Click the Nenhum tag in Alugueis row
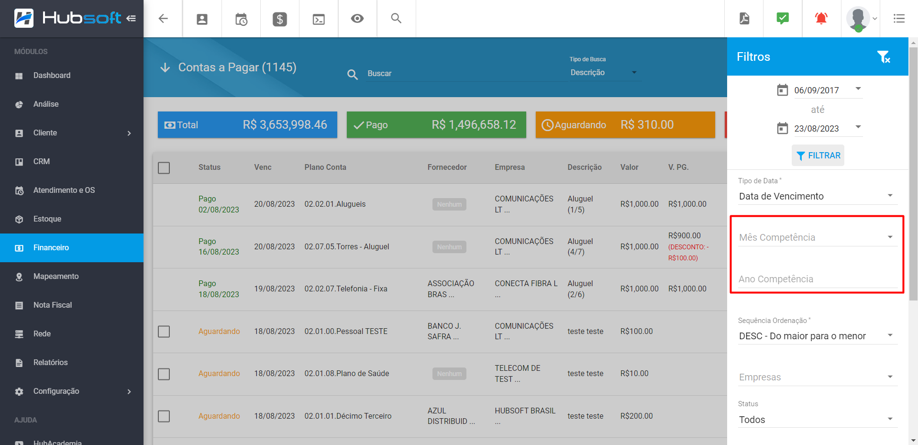 [449, 204]
